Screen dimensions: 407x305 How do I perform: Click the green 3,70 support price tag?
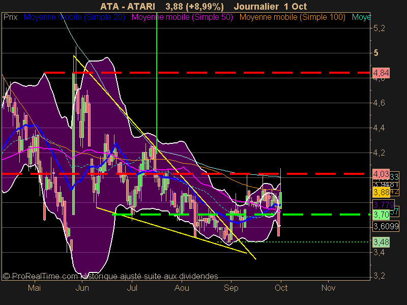381,215
